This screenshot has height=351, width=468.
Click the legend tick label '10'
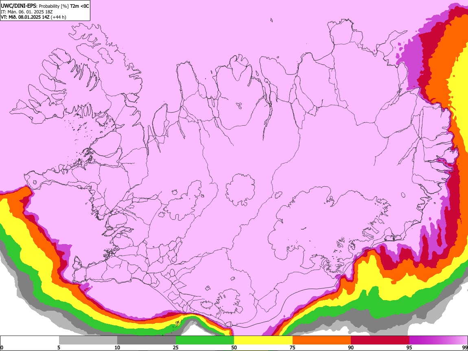point(117,347)
